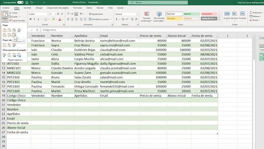Click the Borrar eraser button
264x149 pixels.
[x=255, y=20]
